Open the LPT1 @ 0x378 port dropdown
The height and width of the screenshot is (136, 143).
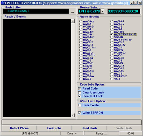pos(102,11)
